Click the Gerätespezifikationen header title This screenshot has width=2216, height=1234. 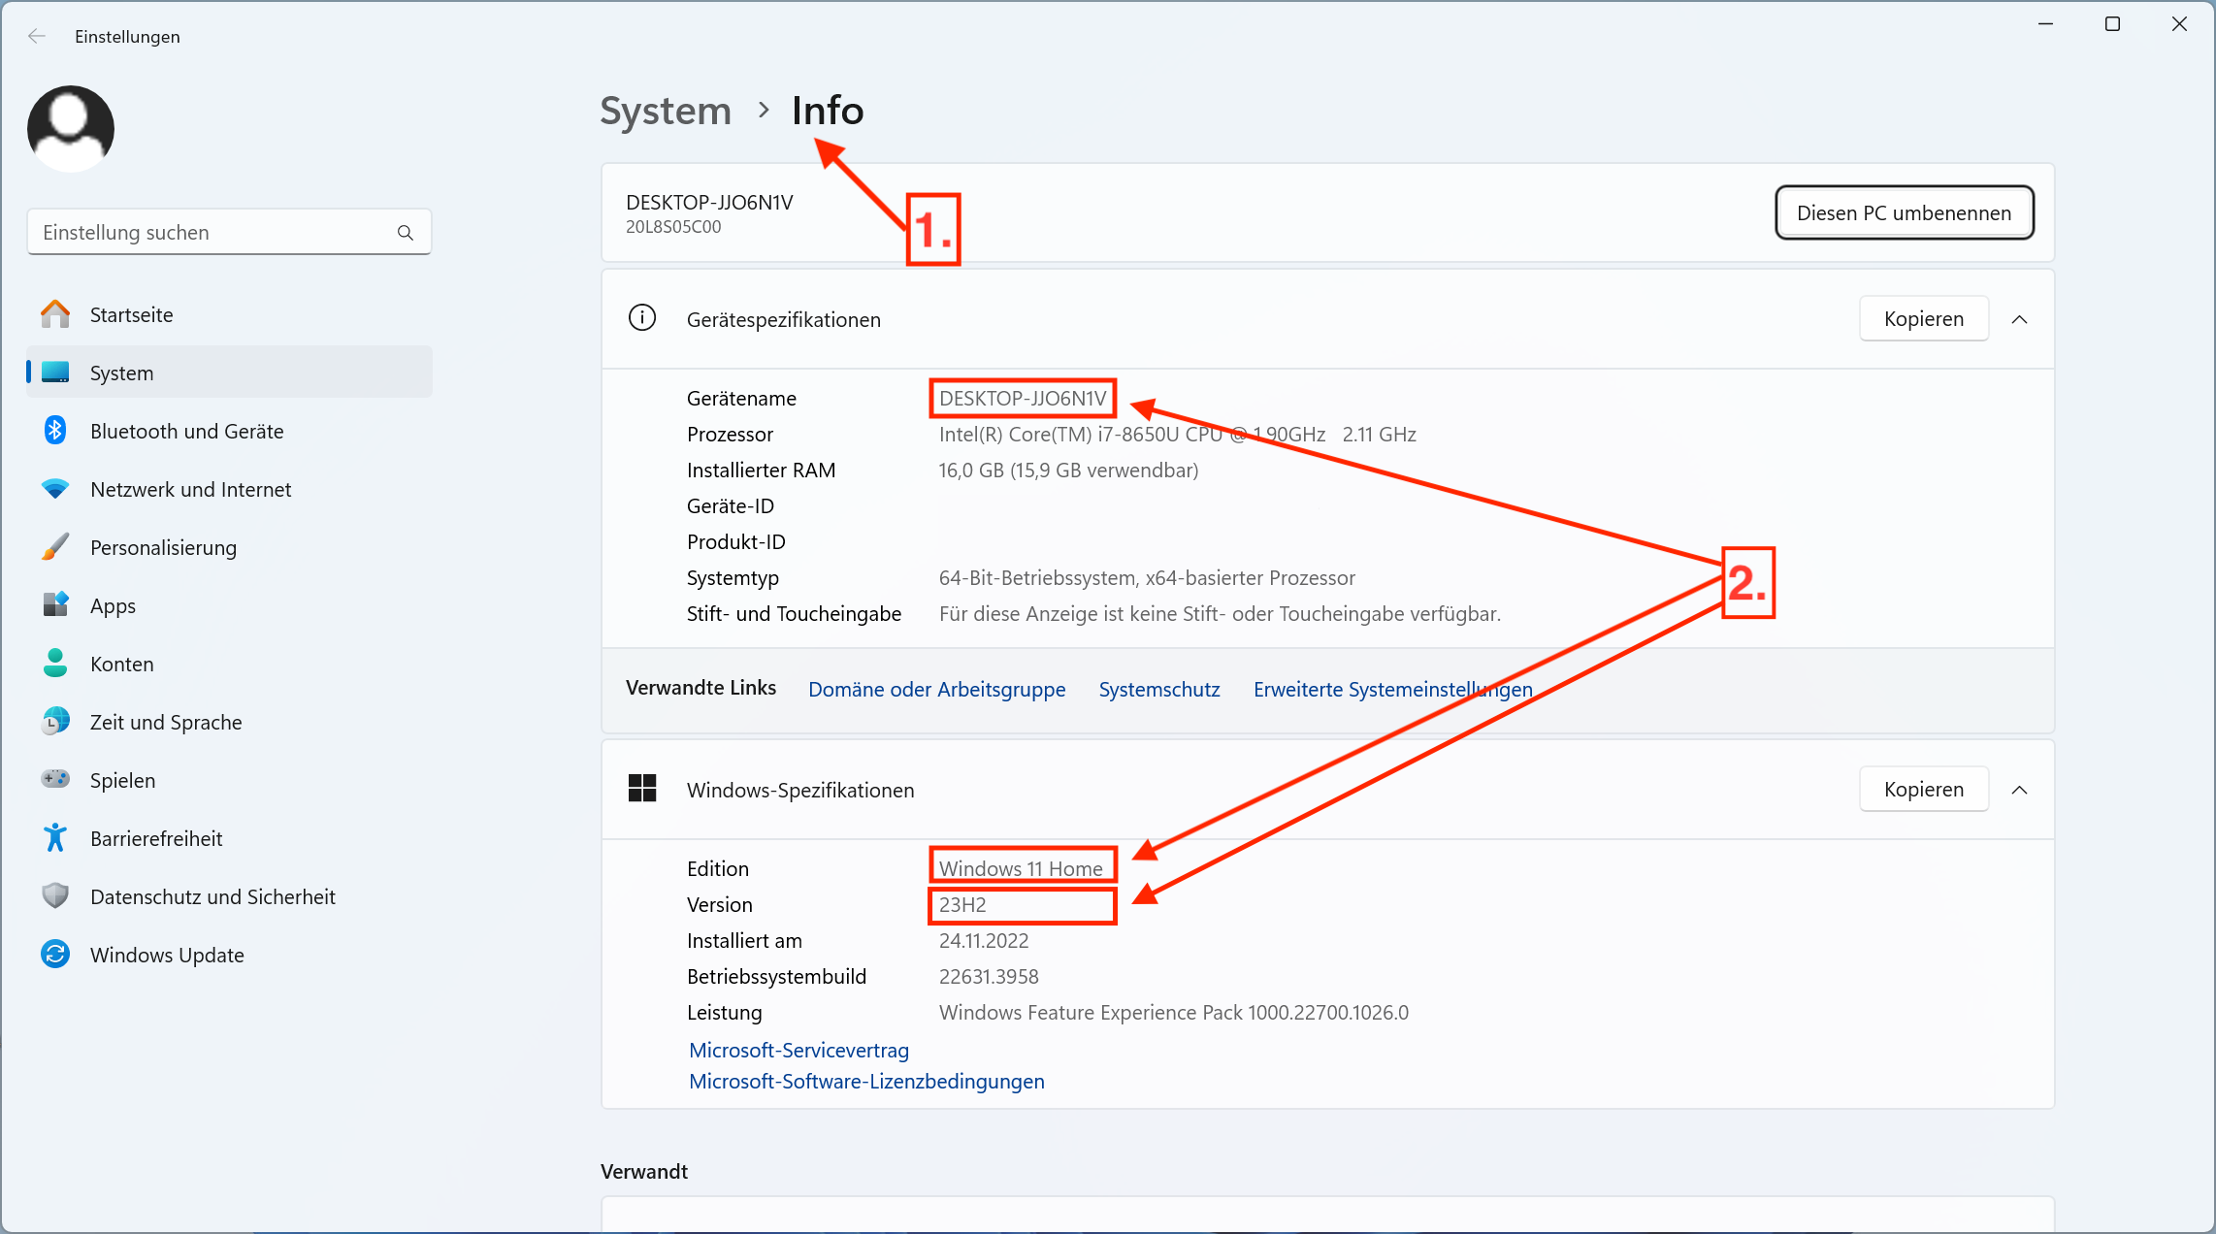pyautogui.click(x=784, y=319)
